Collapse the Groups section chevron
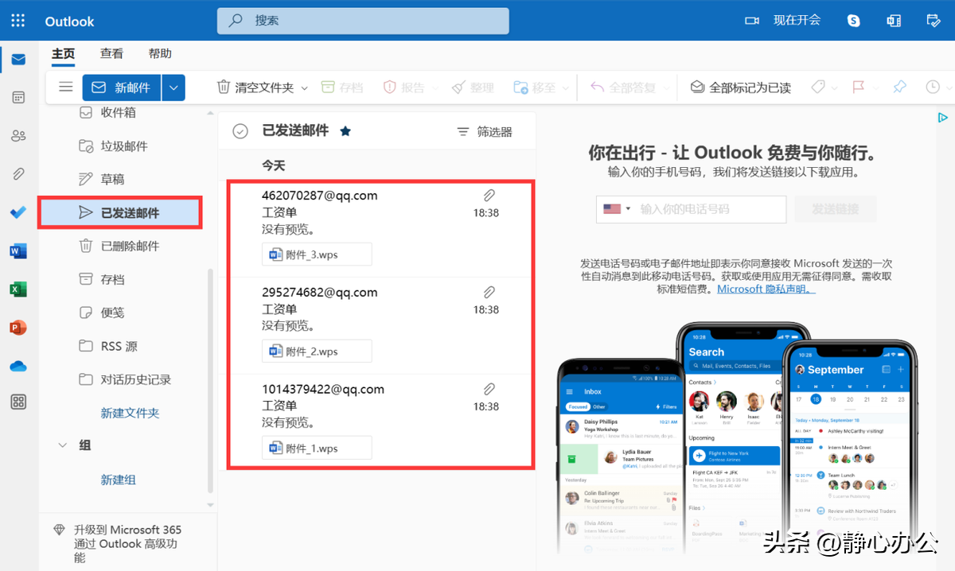This screenshot has width=955, height=571. pyautogui.click(x=63, y=445)
